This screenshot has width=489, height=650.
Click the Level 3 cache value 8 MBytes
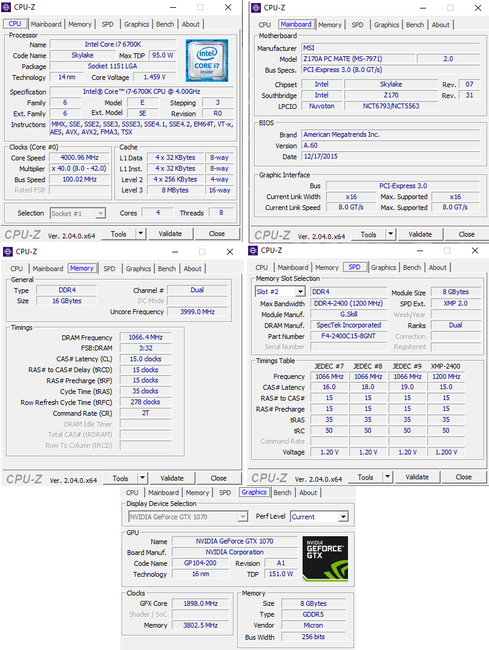click(176, 190)
